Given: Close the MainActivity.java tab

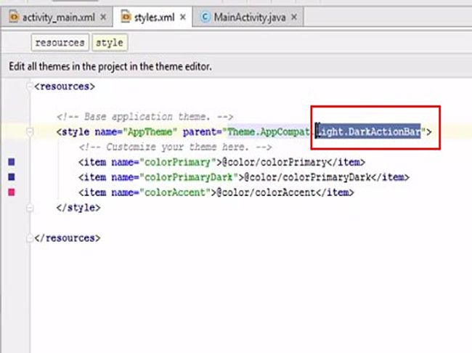Looking at the screenshot, I should point(294,17).
